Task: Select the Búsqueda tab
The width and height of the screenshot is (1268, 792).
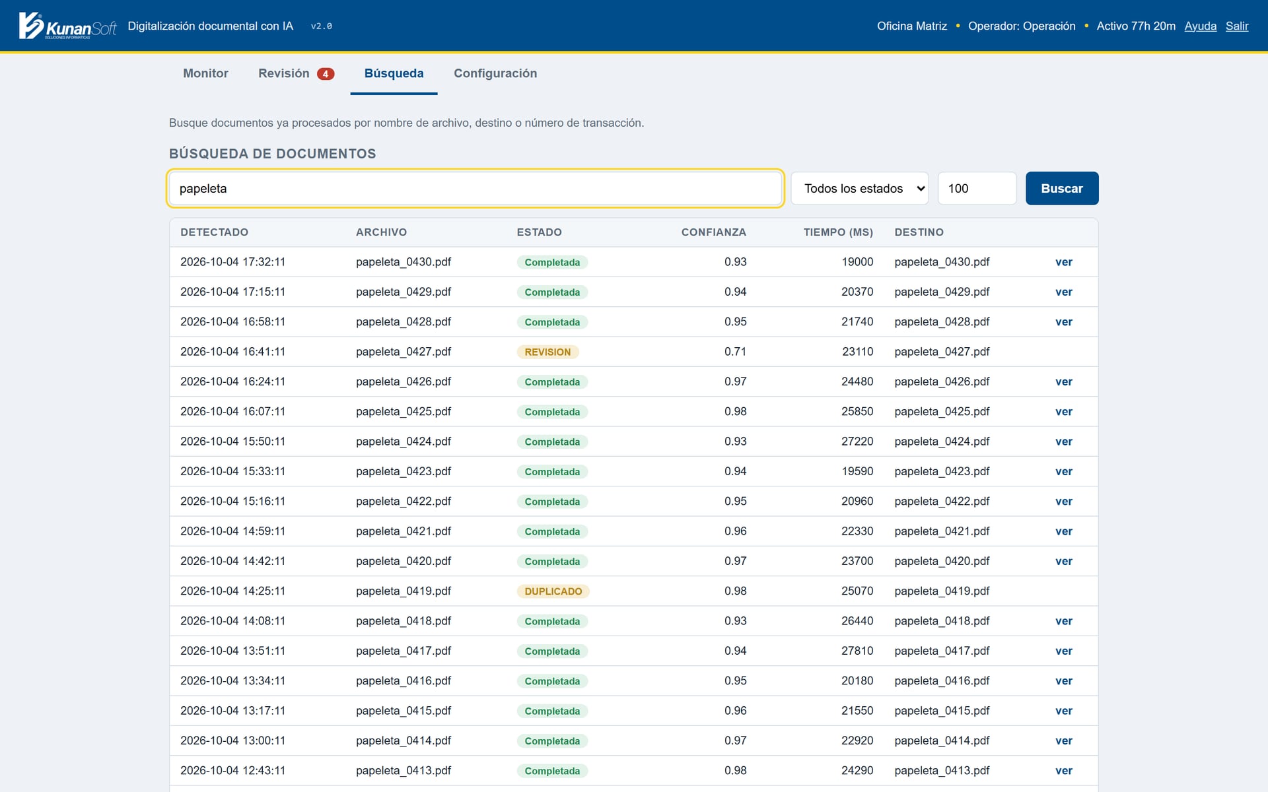Action: point(394,73)
